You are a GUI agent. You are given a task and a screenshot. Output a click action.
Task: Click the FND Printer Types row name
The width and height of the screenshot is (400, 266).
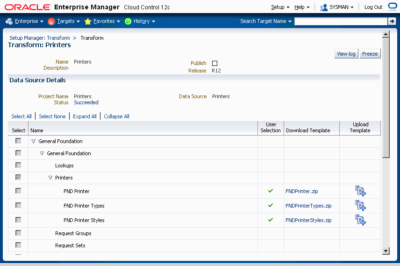(84, 206)
